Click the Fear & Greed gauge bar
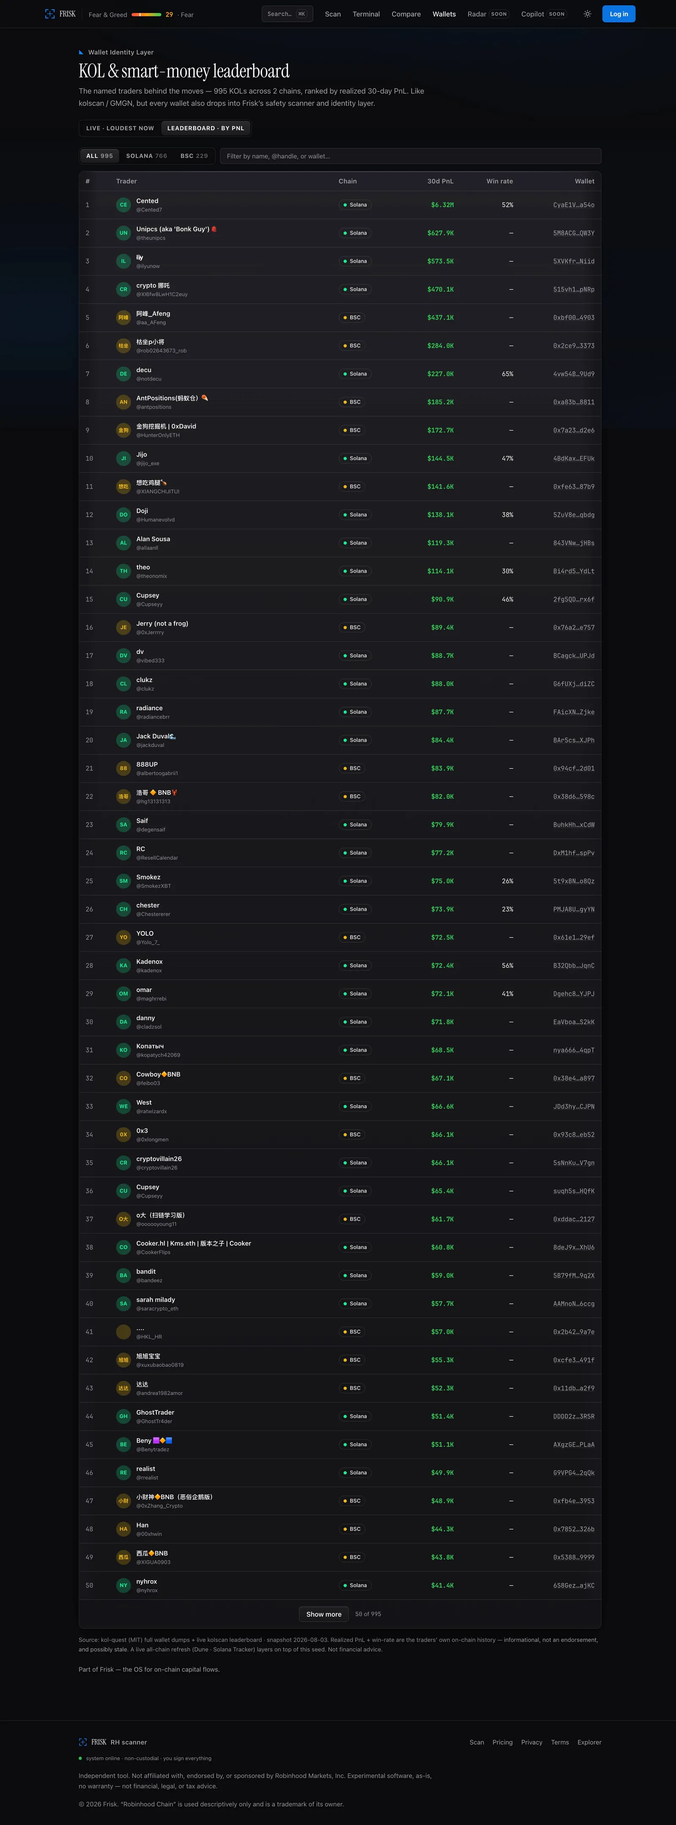This screenshot has height=1825, width=676. (147, 14)
